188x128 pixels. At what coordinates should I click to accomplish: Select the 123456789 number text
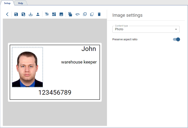click(x=55, y=93)
